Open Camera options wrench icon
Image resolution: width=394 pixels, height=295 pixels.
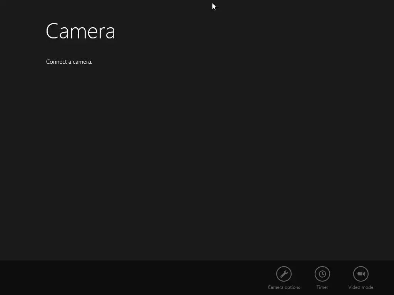284,274
